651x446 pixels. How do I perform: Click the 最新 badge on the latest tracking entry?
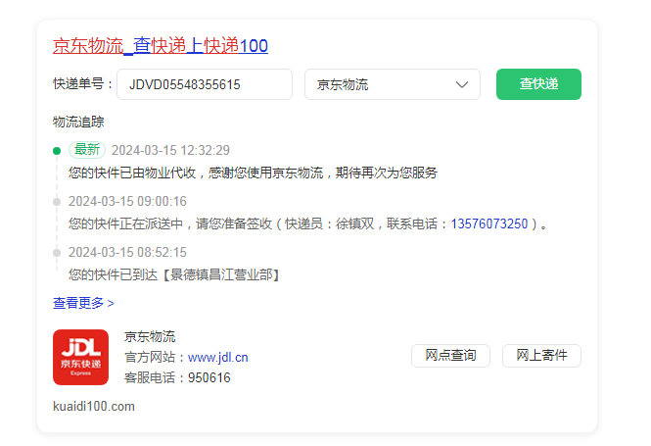87,150
